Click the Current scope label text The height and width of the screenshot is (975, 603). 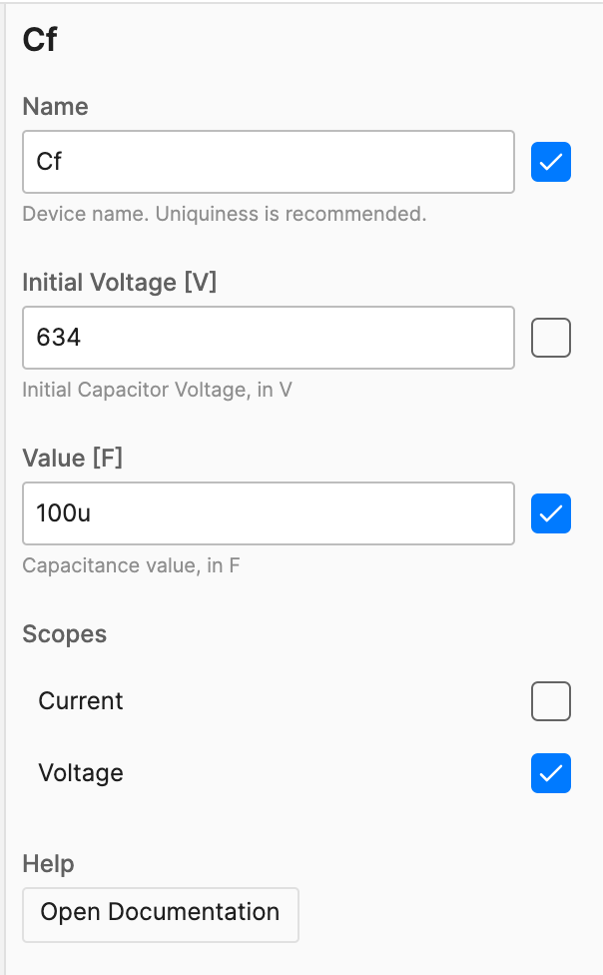tap(80, 701)
